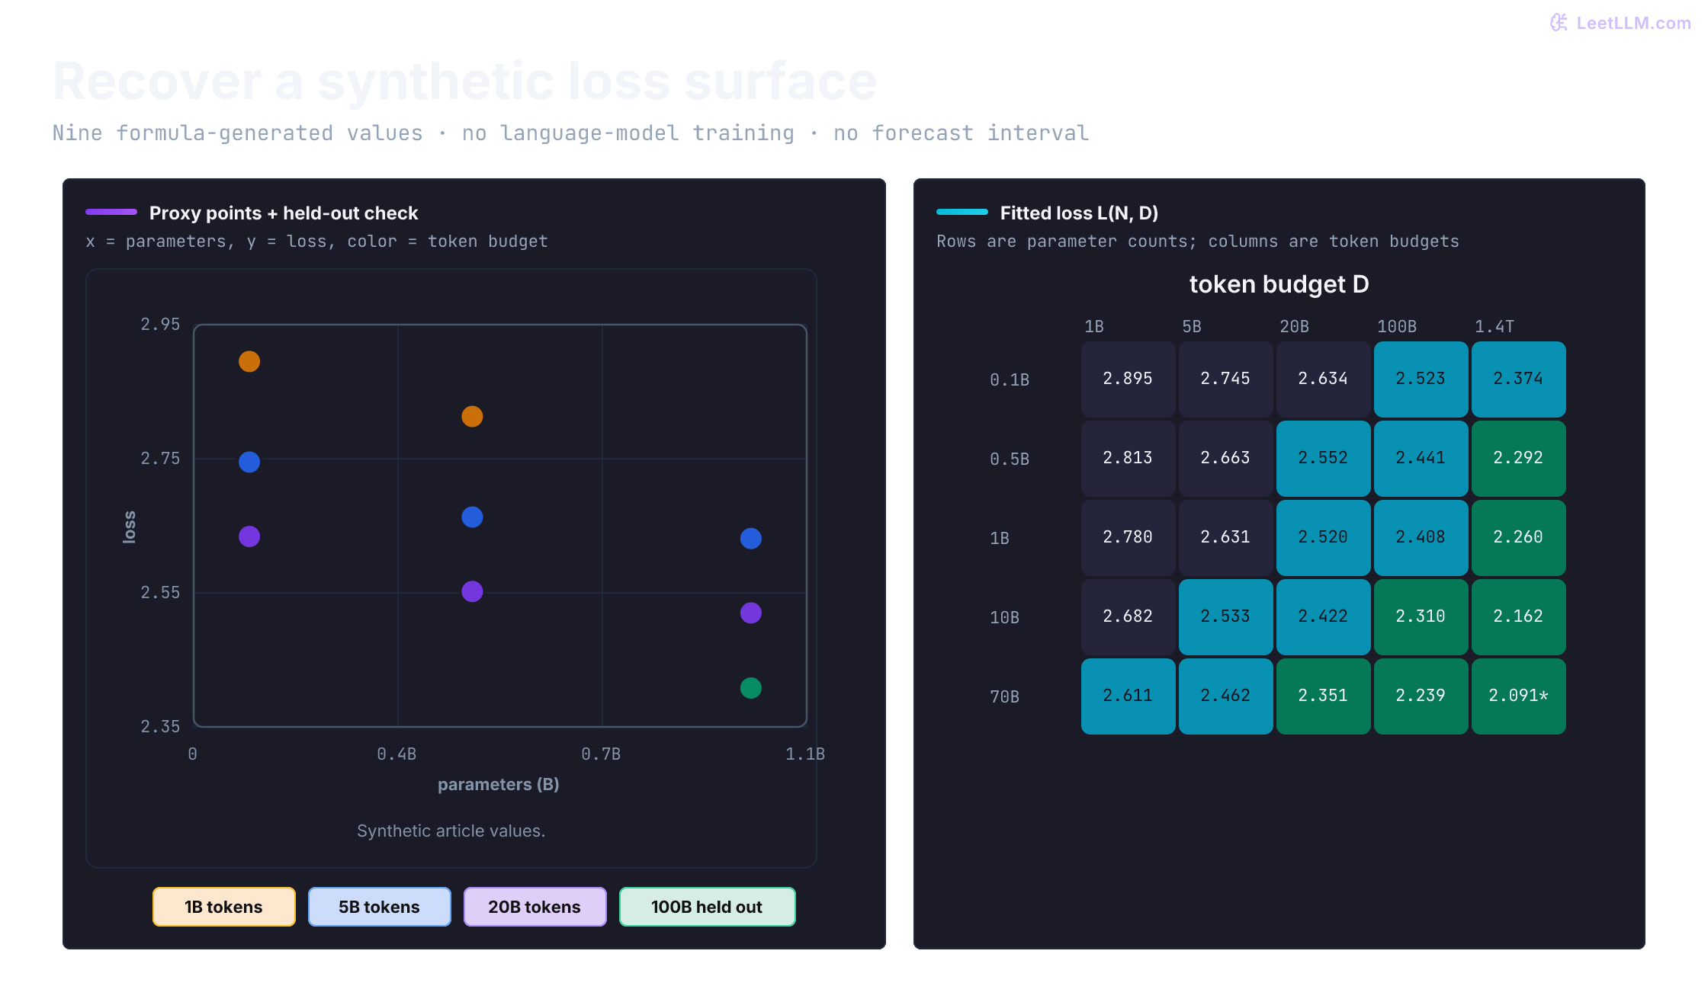Click heatmap cell 2.780
The image size is (1708, 986).
click(x=1128, y=538)
